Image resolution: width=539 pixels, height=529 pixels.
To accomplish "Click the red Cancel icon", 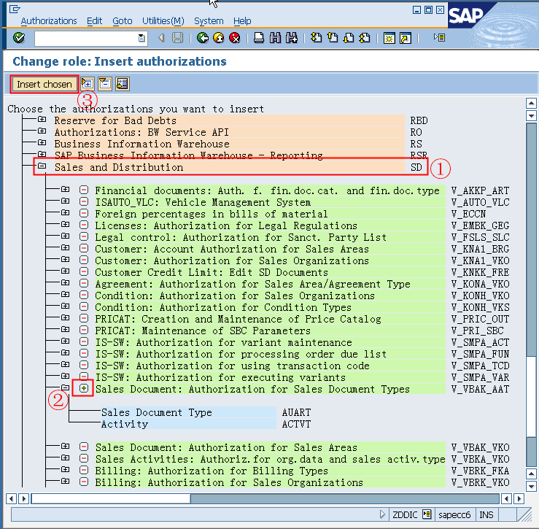I will click(235, 37).
